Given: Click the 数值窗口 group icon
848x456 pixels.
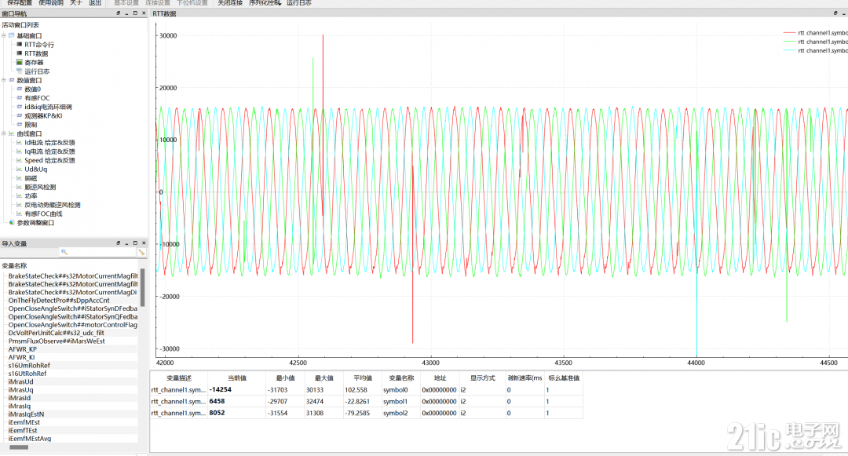Looking at the screenshot, I should 11,80.
